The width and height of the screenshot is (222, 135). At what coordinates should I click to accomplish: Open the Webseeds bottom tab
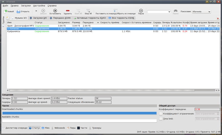(x=58, y=128)
